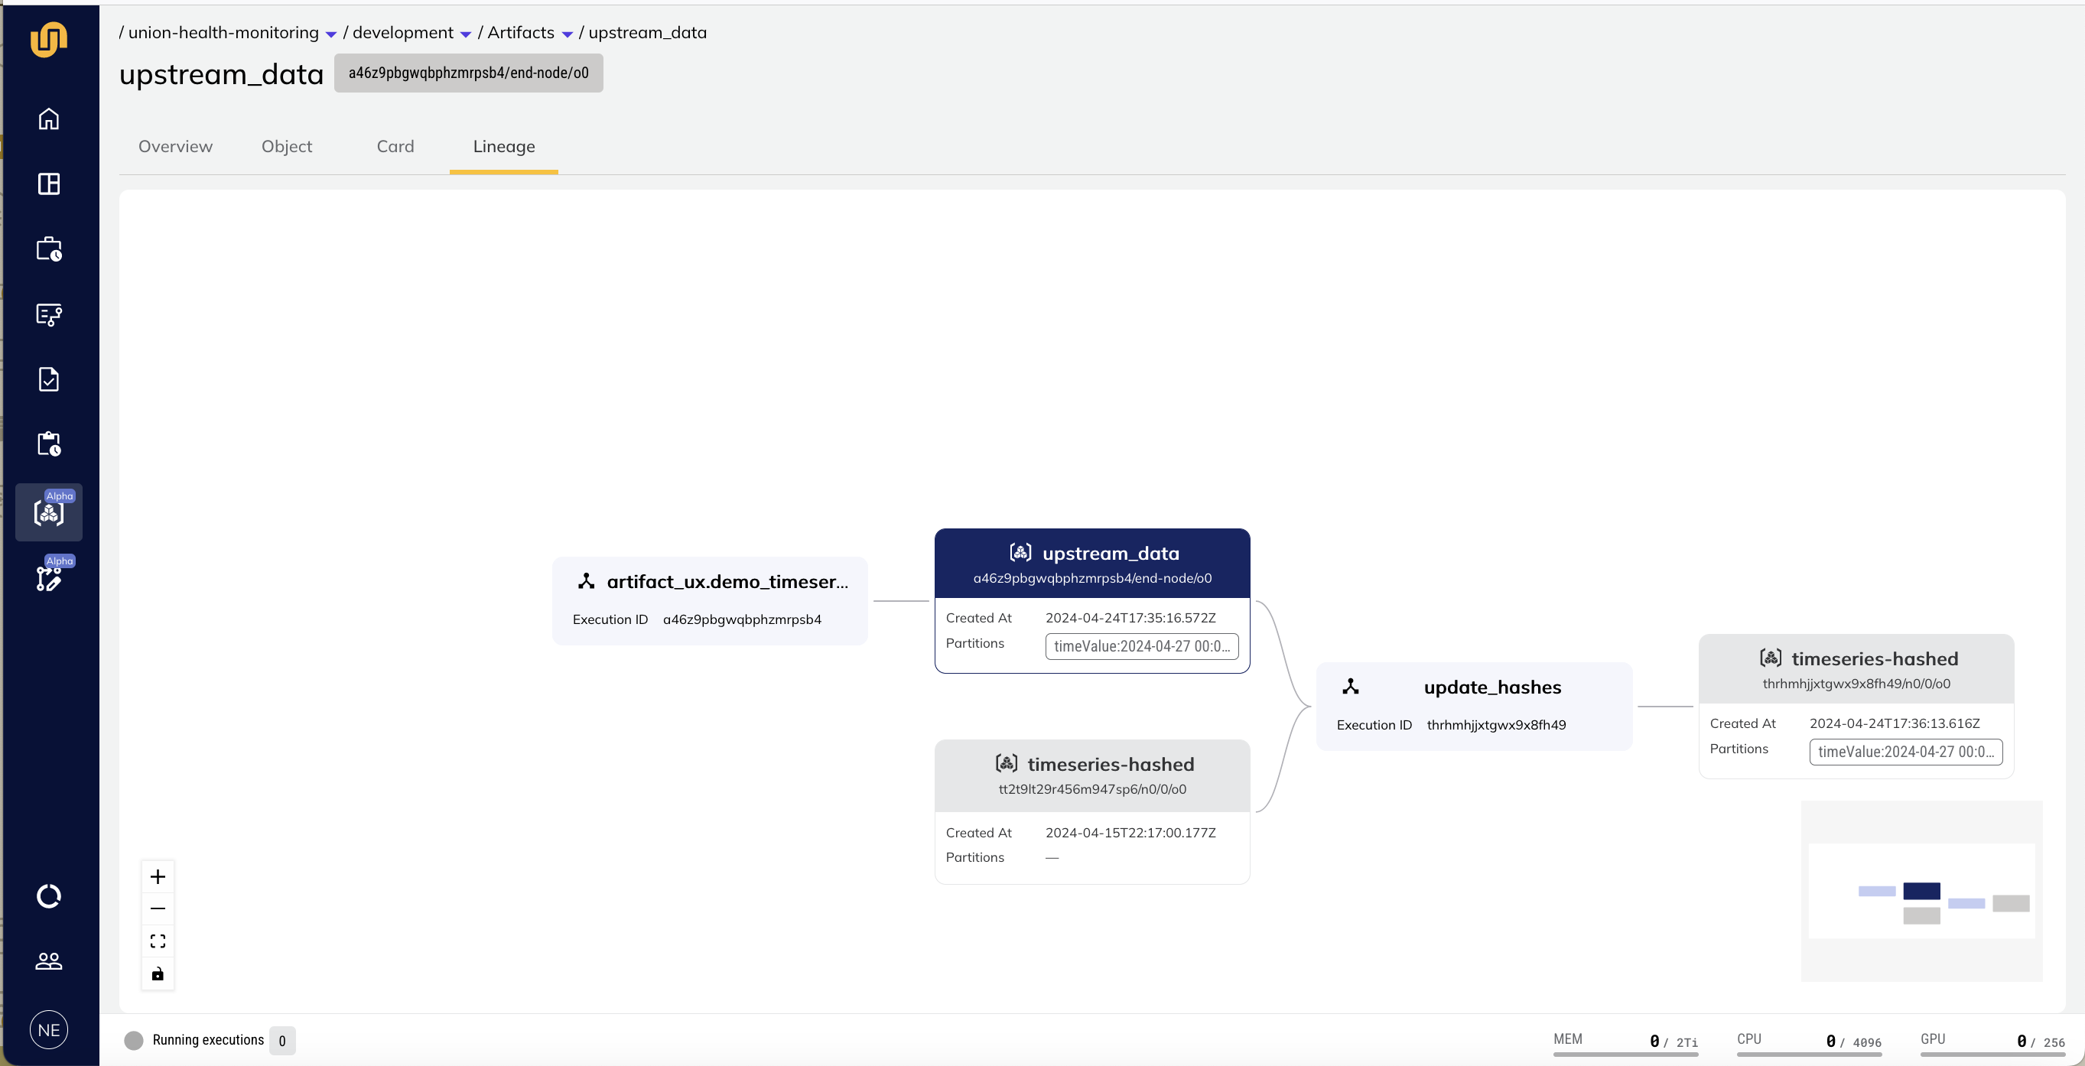Expand the union-health-monitoring project dropdown
Screen dimensions: 2085x1066
pos(331,34)
